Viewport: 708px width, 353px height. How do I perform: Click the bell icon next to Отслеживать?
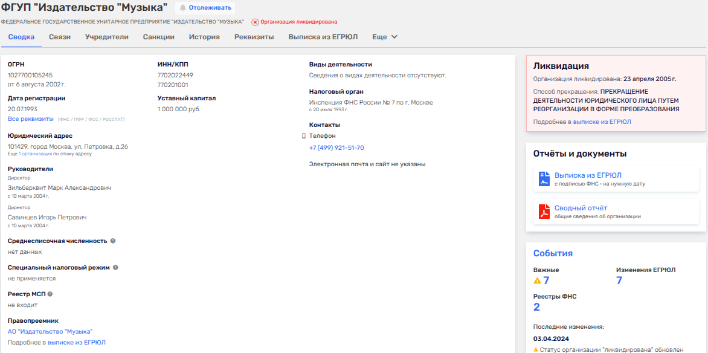click(x=182, y=8)
